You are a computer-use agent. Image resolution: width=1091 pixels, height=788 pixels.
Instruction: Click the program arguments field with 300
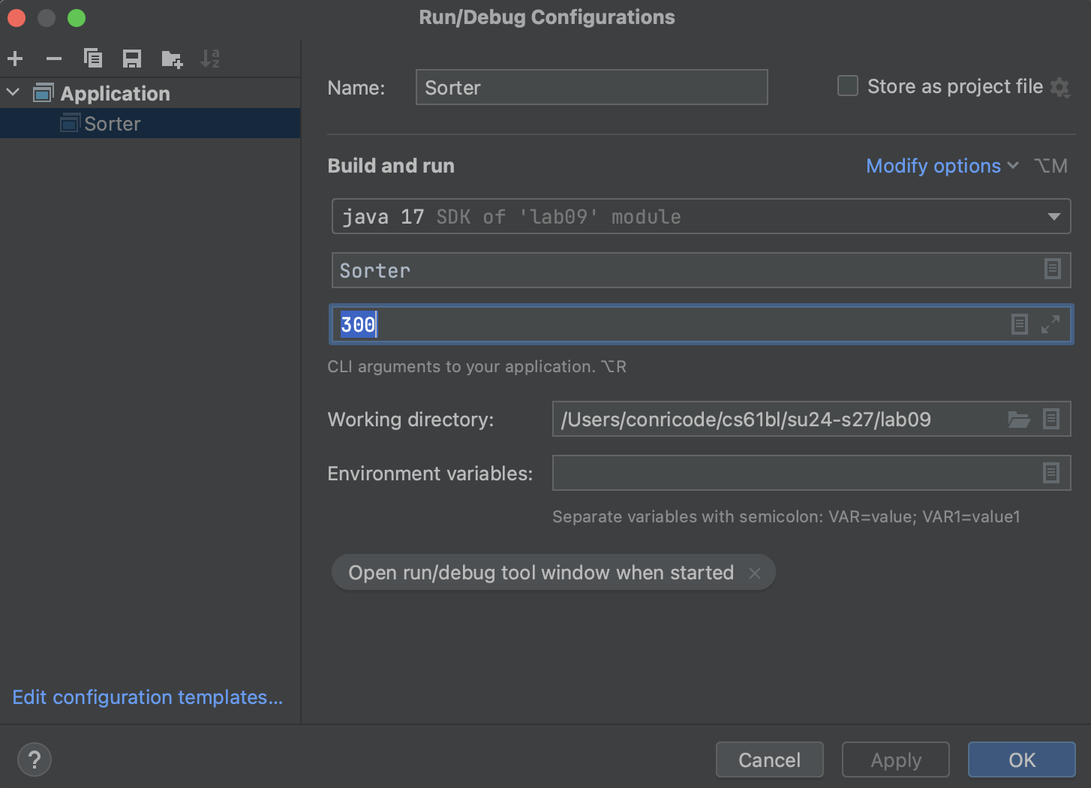coord(701,324)
